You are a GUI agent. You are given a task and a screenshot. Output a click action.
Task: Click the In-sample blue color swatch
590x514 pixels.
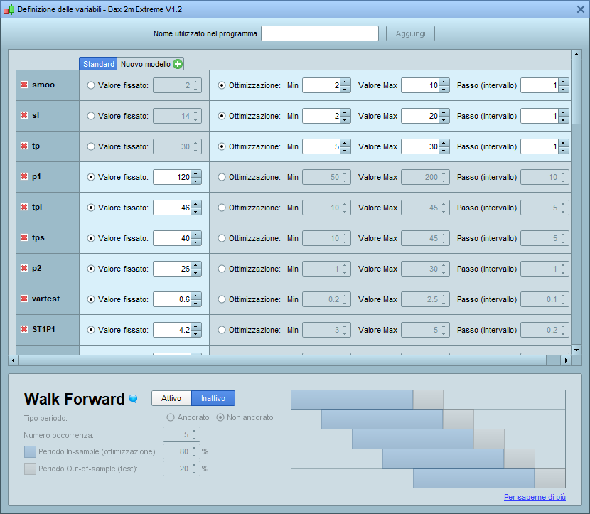pyautogui.click(x=30, y=451)
